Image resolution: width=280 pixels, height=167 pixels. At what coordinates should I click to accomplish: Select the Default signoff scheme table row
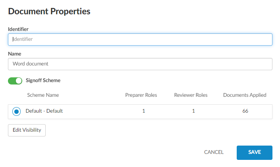click(x=99, y=111)
